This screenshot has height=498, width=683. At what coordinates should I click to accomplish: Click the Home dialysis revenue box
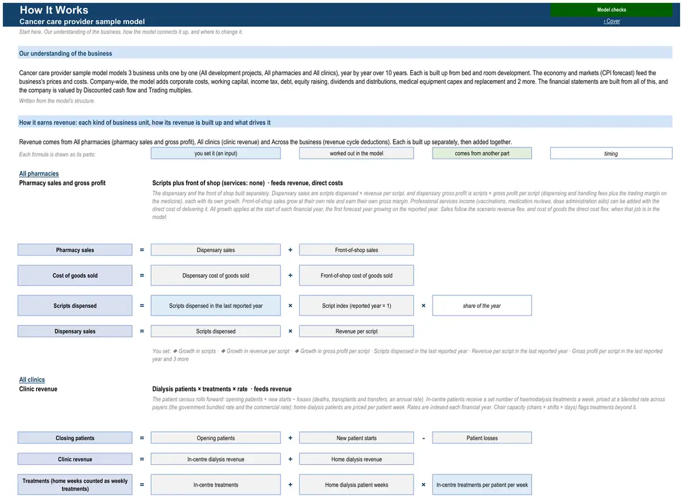[356, 459]
